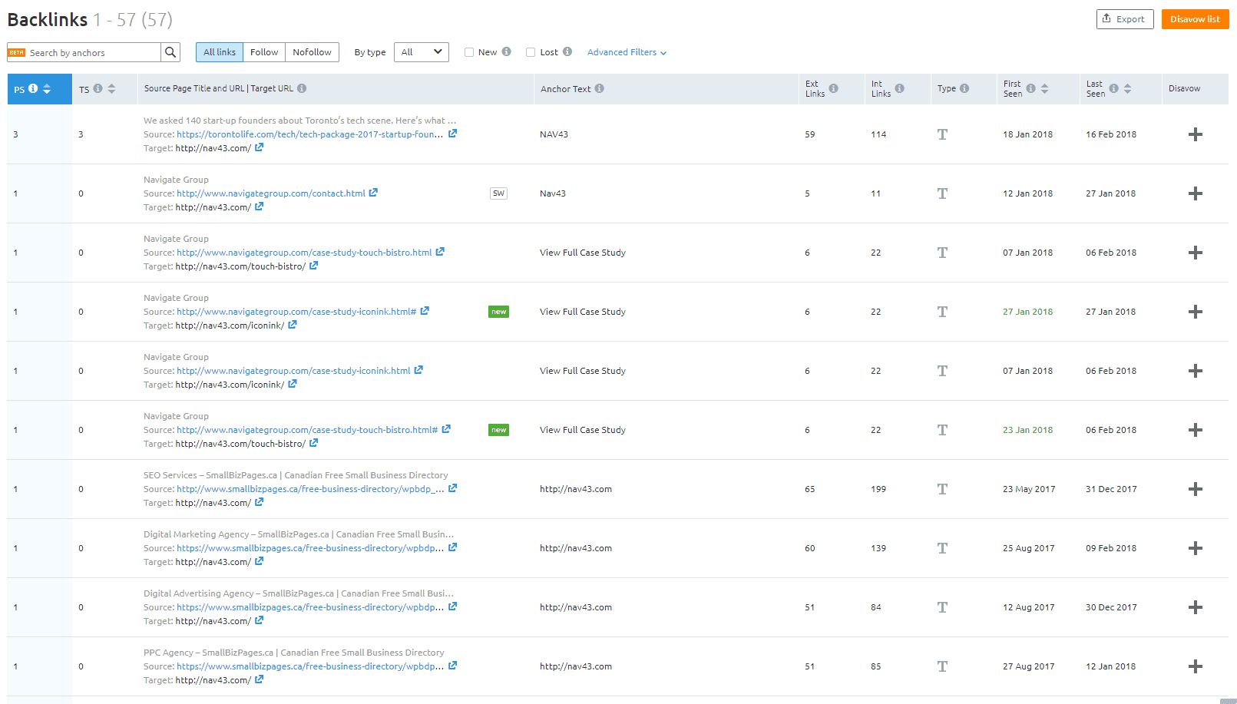1237x704 pixels.
Task: Show Int Links info icon
Action: pyautogui.click(x=899, y=88)
